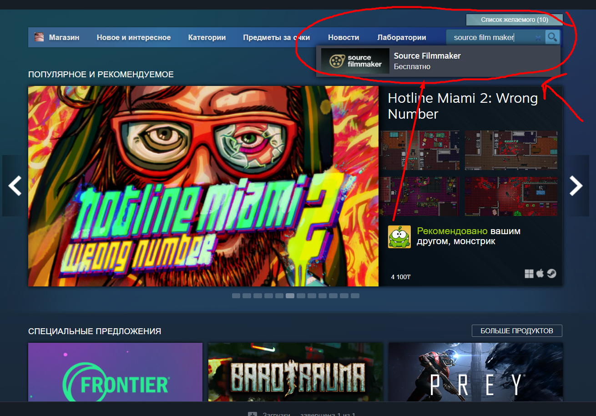
Task: Click the СПЕЦИАЛЬНЫЕ ПРЕДЛОЖЕНИЯ heading
Action: pos(95,331)
